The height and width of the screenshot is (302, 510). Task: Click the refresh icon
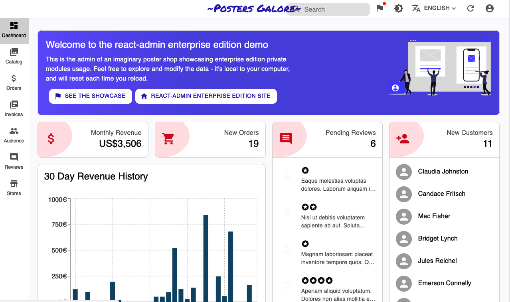[470, 8]
